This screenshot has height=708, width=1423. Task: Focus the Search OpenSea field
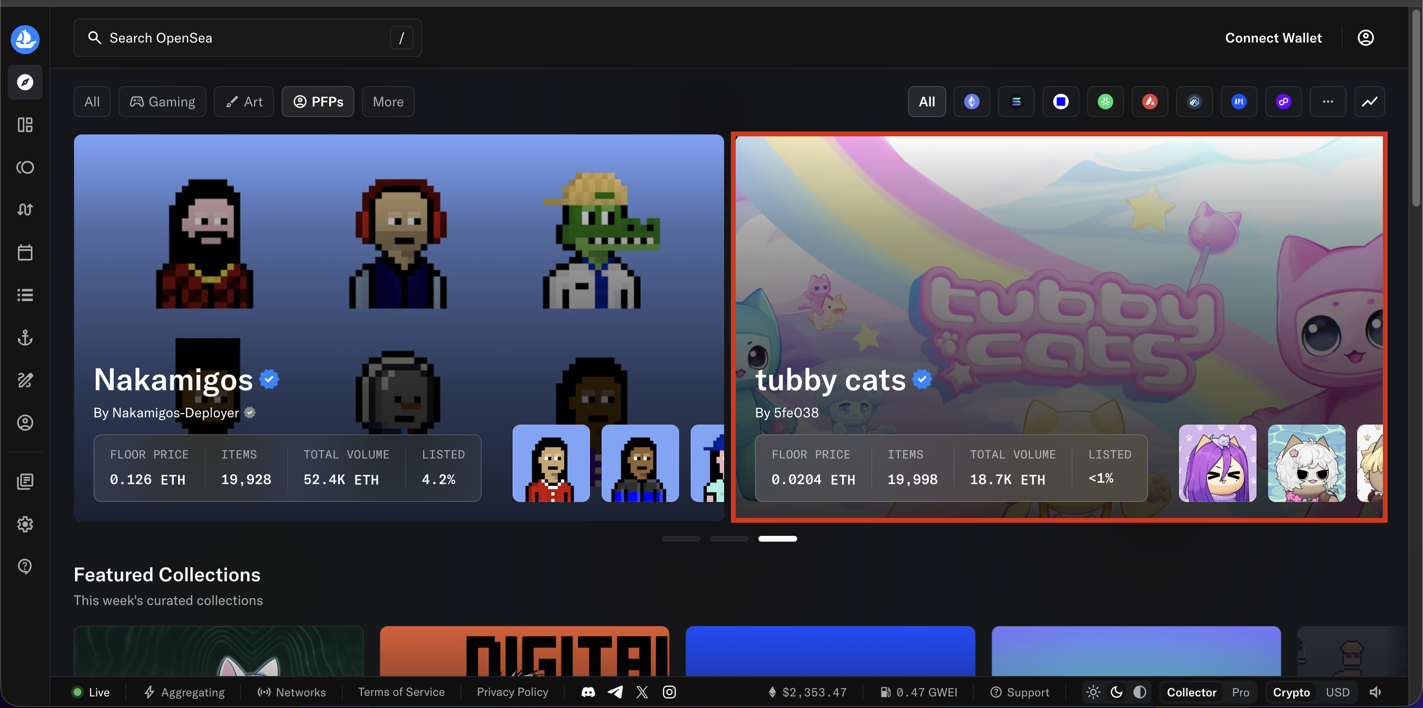pyautogui.click(x=247, y=38)
